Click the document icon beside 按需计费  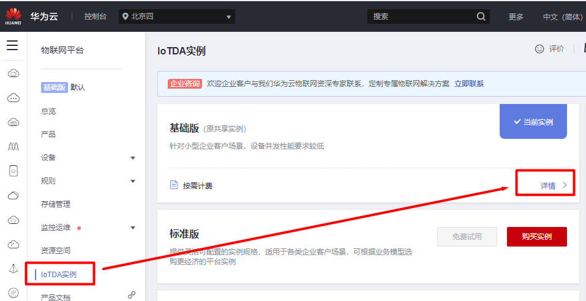[x=174, y=185]
